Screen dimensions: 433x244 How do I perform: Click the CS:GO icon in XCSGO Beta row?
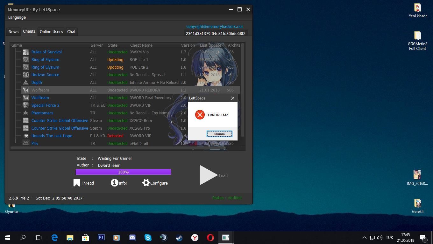(x=26, y=121)
